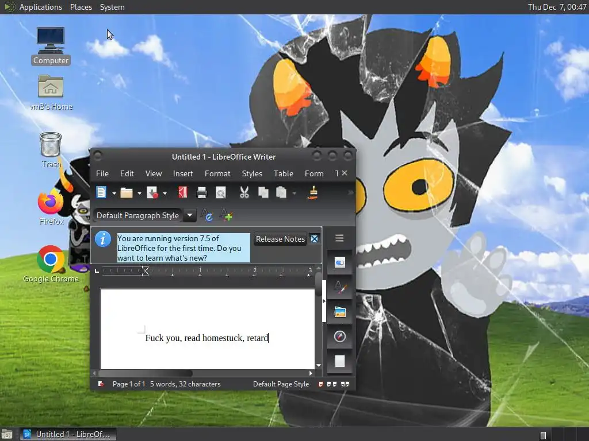589x441 pixels.
Task: Open sidebar Styles deck
Action: (339, 288)
